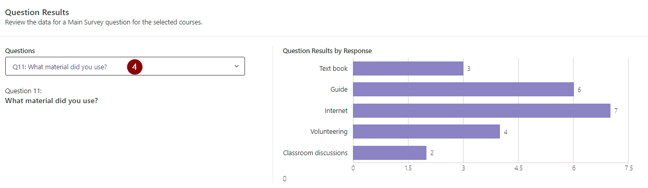Viewport: 648px width, 188px height.
Task: Click the Question Results heading
Action: pyautogui.click(x=37, y=12)
